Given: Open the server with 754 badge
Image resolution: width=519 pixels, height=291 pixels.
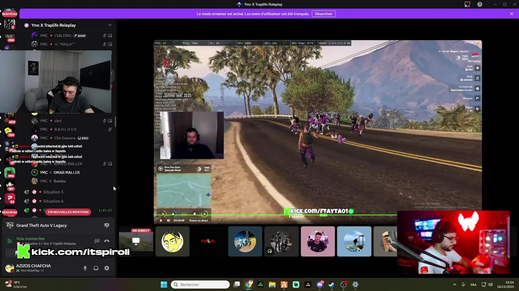Looking at the screenshot, I should [x=10, y=131].
